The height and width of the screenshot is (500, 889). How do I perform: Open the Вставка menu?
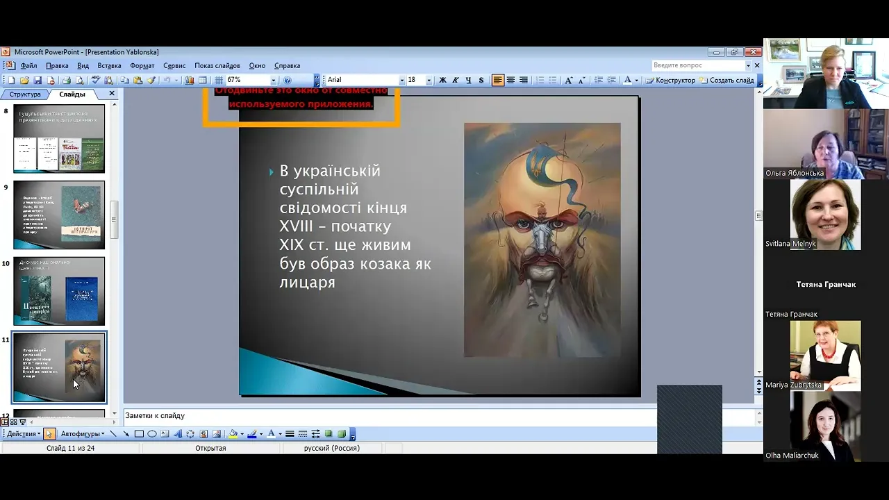[x=109, y=65]
